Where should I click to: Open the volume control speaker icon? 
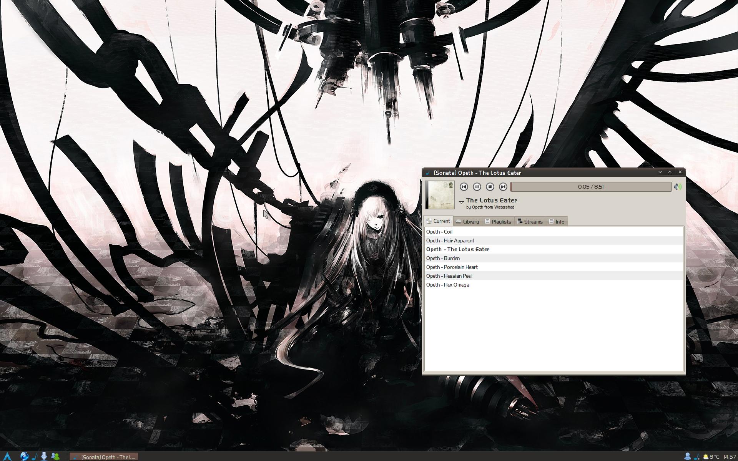pos(678,187)
